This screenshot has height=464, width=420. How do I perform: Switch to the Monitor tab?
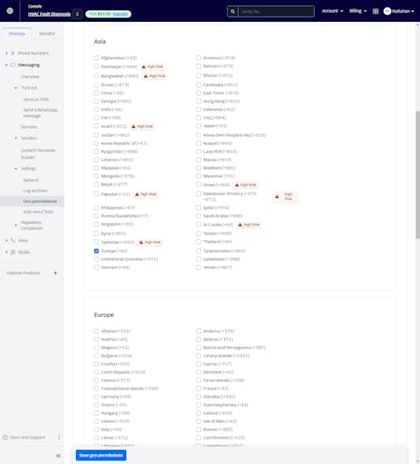[47, 33]
